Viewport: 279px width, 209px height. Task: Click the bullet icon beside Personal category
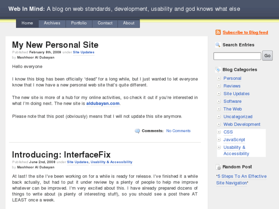coord(219,79)
